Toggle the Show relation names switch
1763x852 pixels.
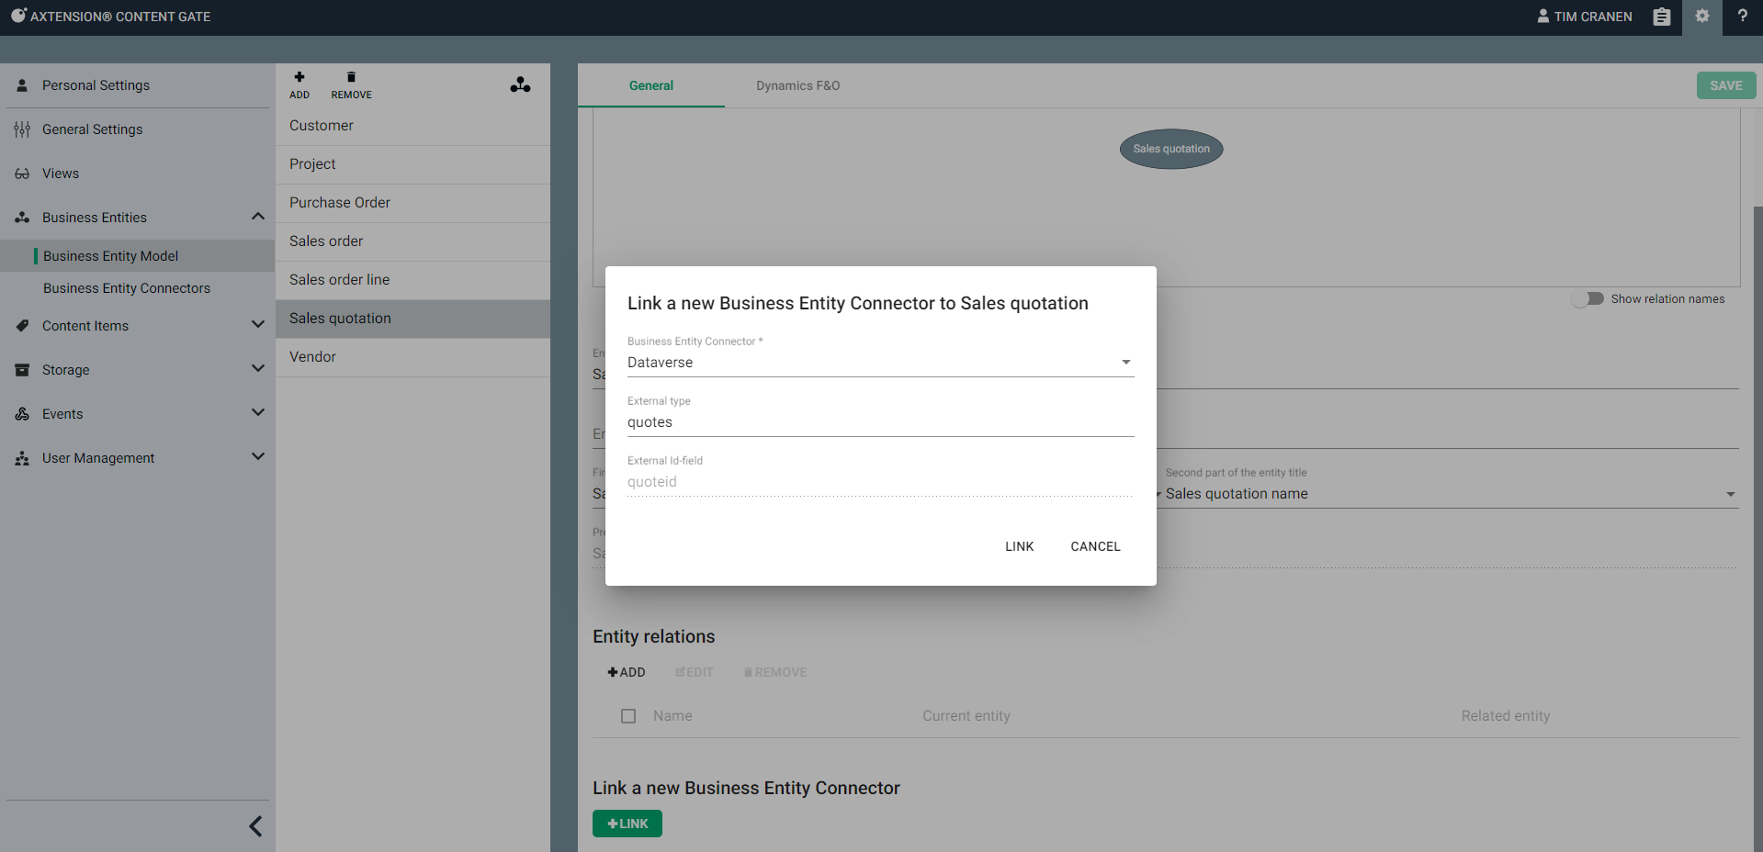coord(1588,299)
